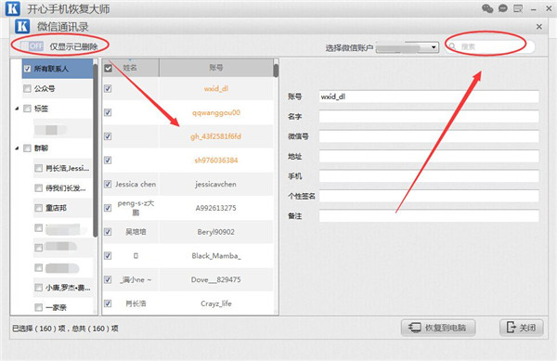Uncheck the wxid_dl row checkbox
The width and height of the screenshot is (557, 361).
pyautogui.click(x=108, y=88)
